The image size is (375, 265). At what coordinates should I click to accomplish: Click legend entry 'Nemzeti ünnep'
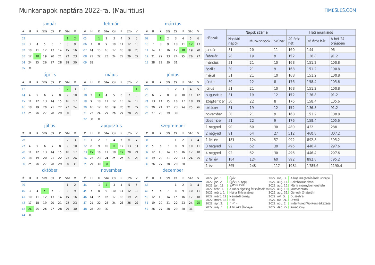point(240,196)
